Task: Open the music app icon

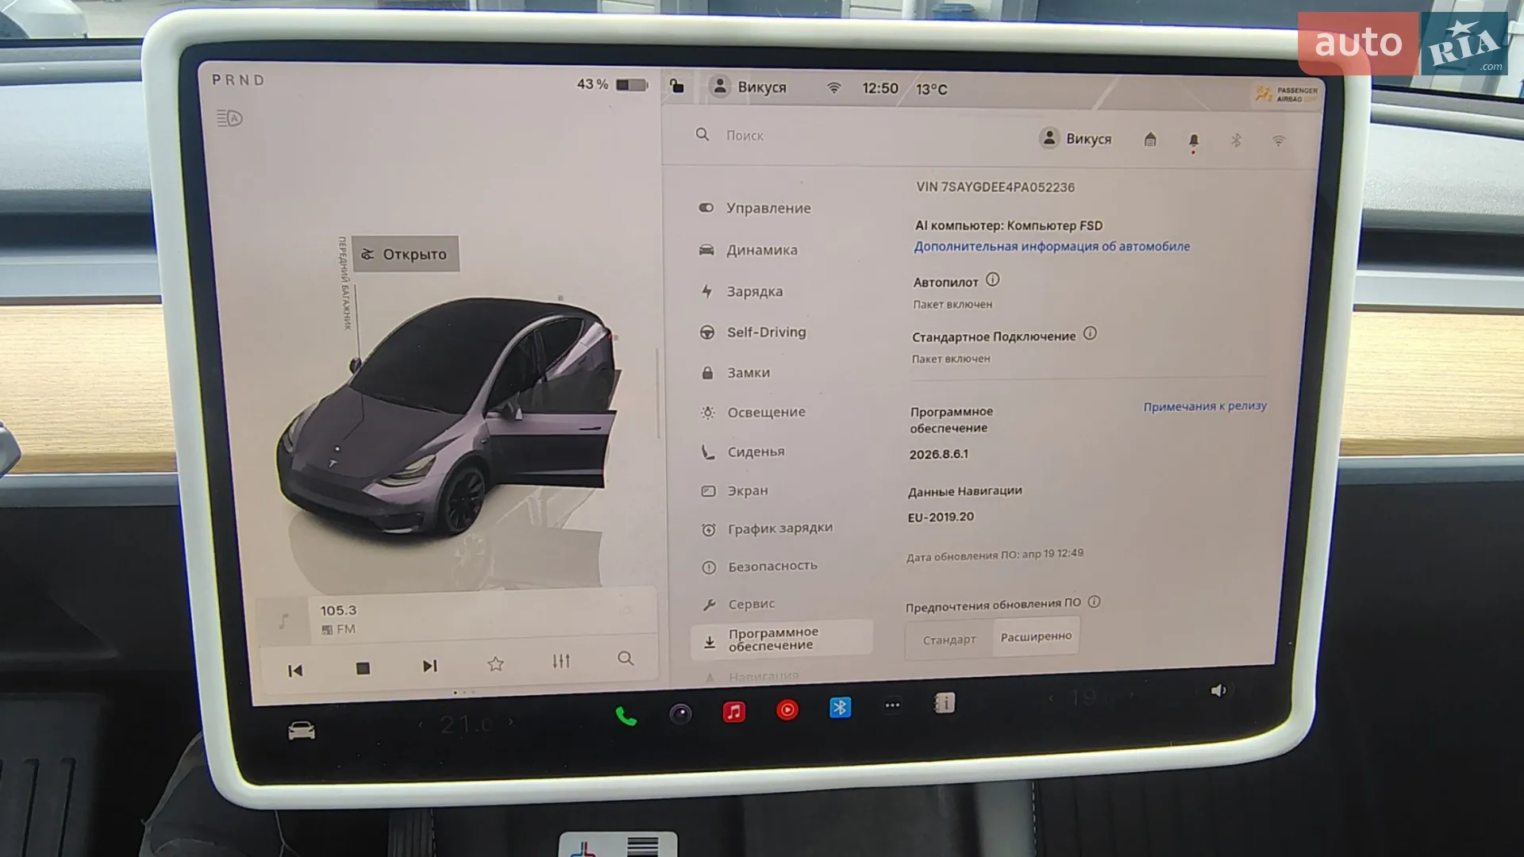Action: [734, 712]
